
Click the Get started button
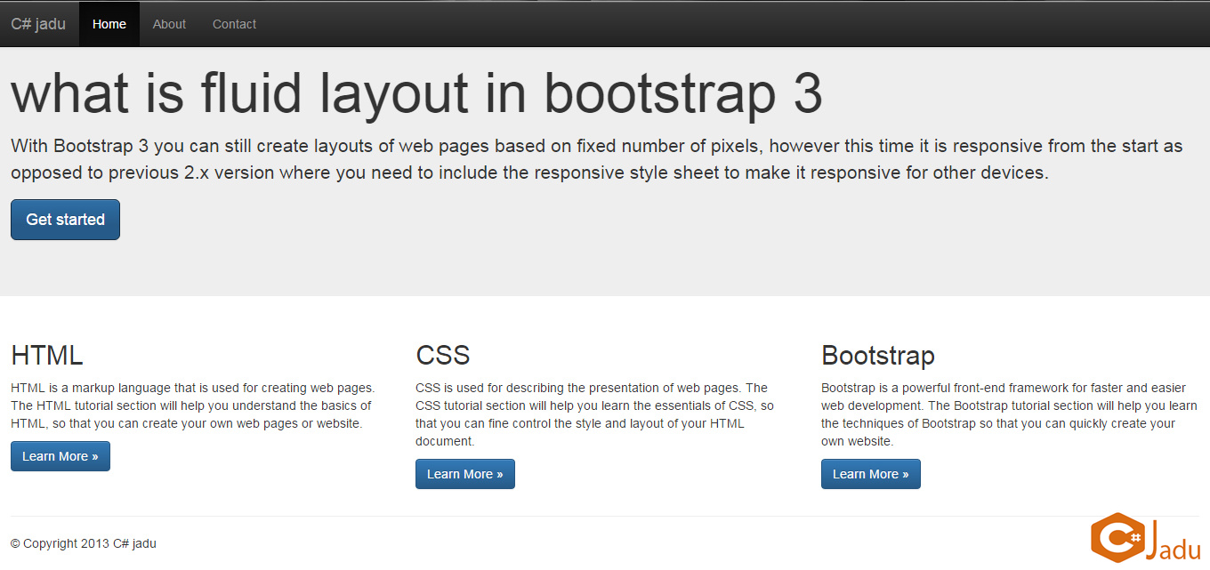coord(65,220)
